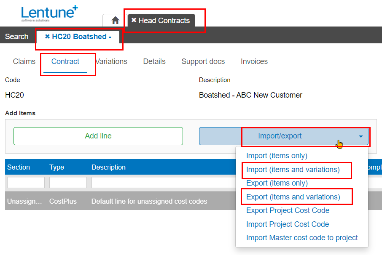Close the Head Contracts tab

(134, 20)
